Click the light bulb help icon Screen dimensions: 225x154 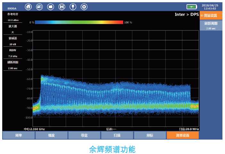[x=73, y=6]
